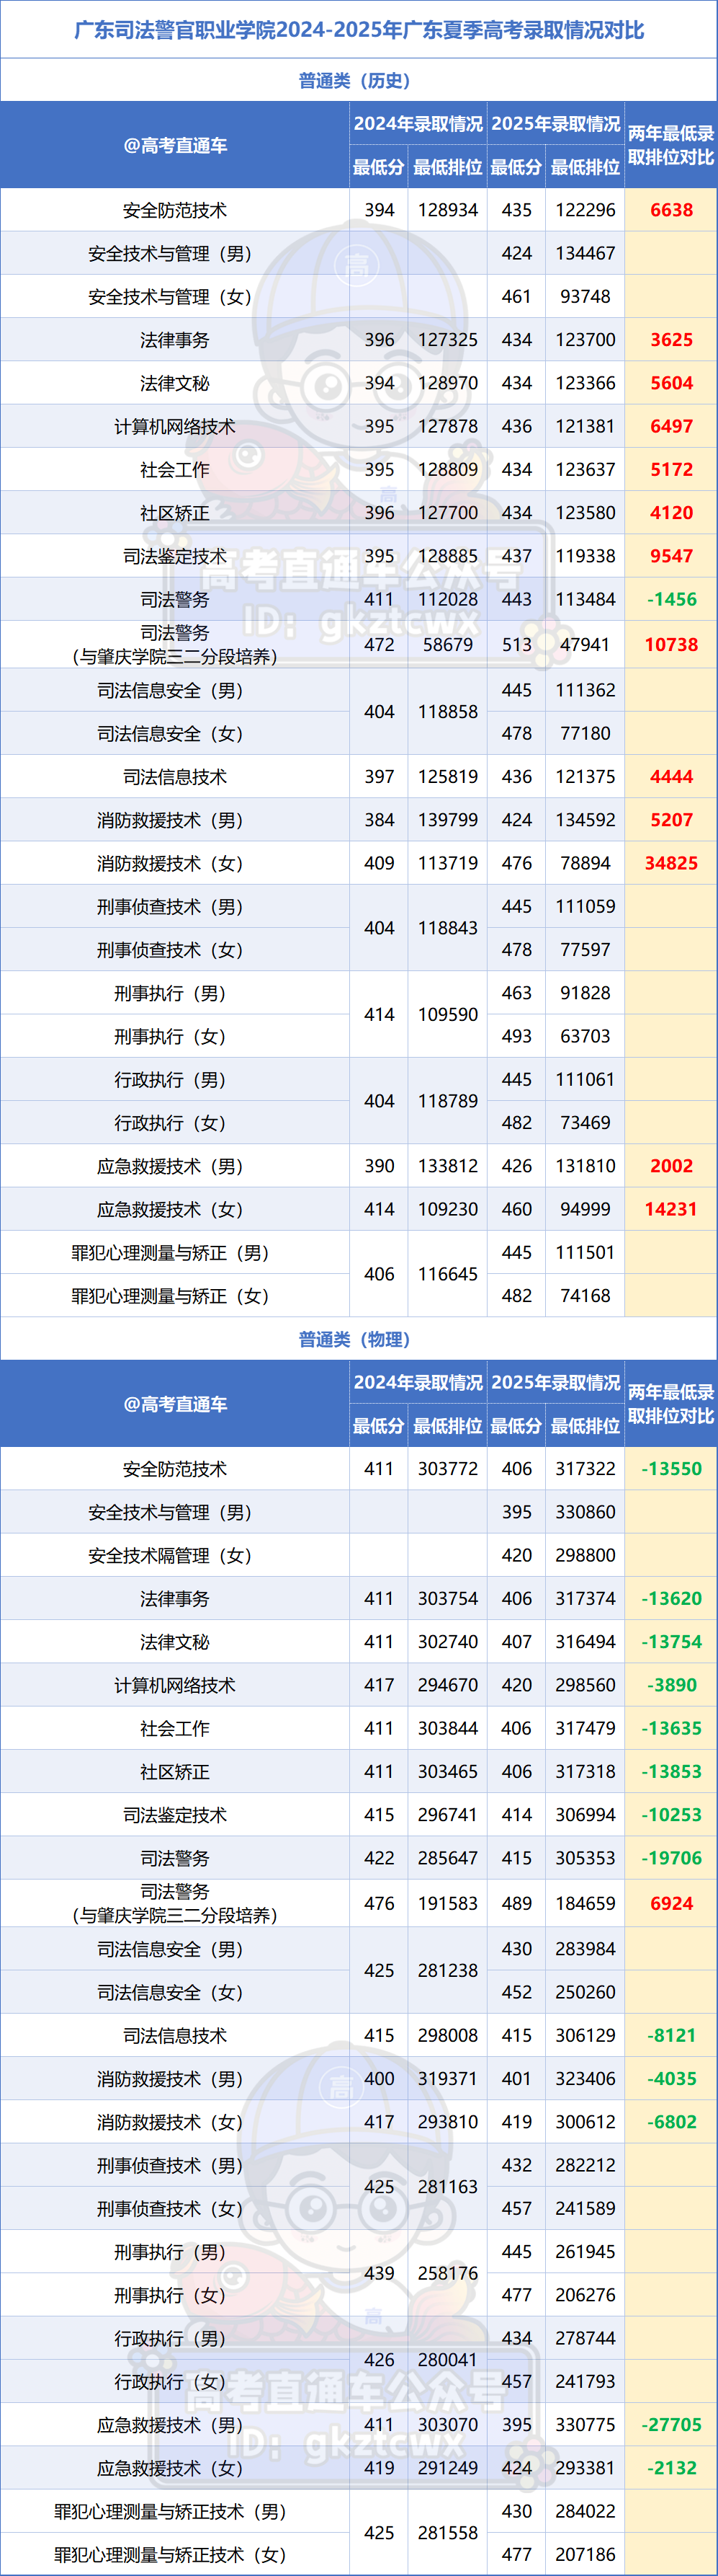Click the rank value 184659
Screen dimensions: 718x2576
coord(585,1904)
